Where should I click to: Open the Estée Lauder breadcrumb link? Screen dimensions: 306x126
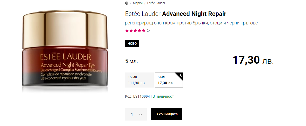tap(156, 3)
